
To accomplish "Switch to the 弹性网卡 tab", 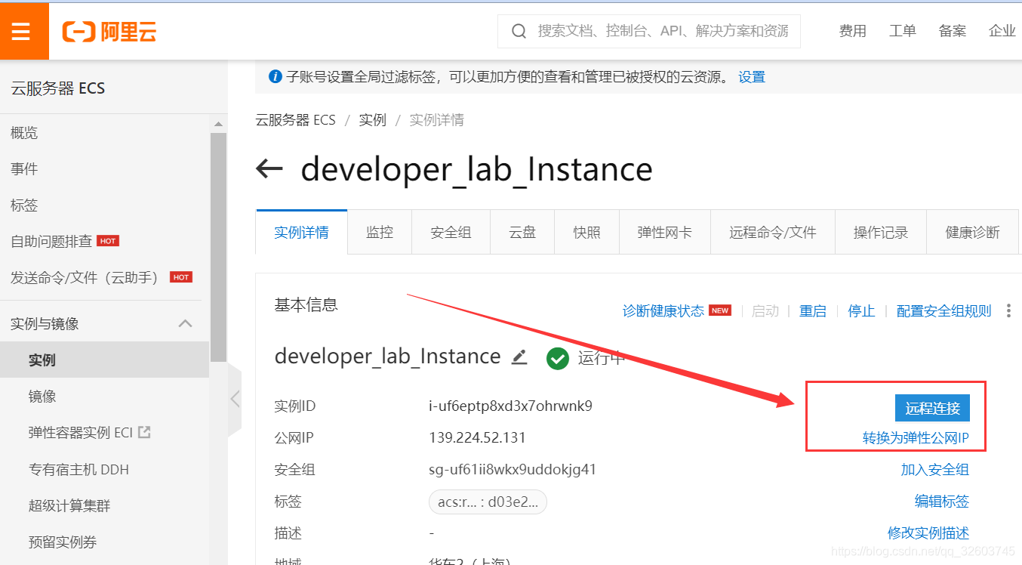I will tap(665, 232).
